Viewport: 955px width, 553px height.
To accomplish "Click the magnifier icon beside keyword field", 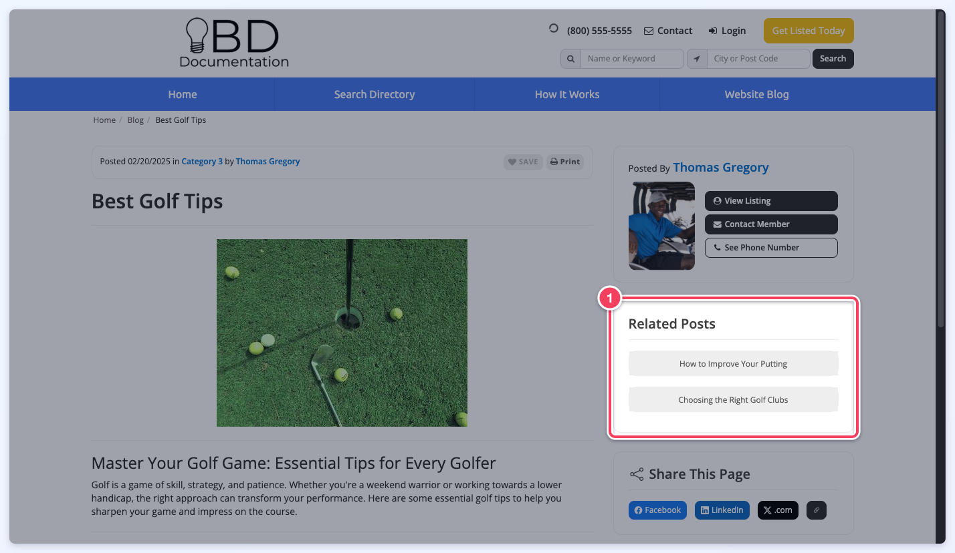I will click(570, 59).
